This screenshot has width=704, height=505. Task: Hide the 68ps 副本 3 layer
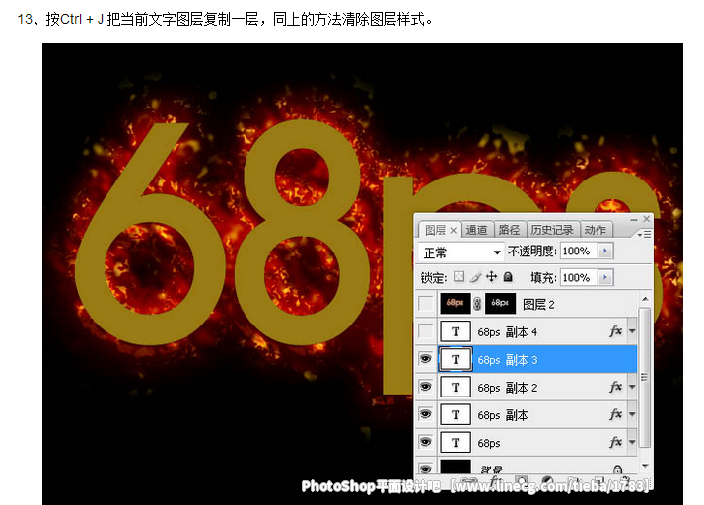click(x=426, y=360)
